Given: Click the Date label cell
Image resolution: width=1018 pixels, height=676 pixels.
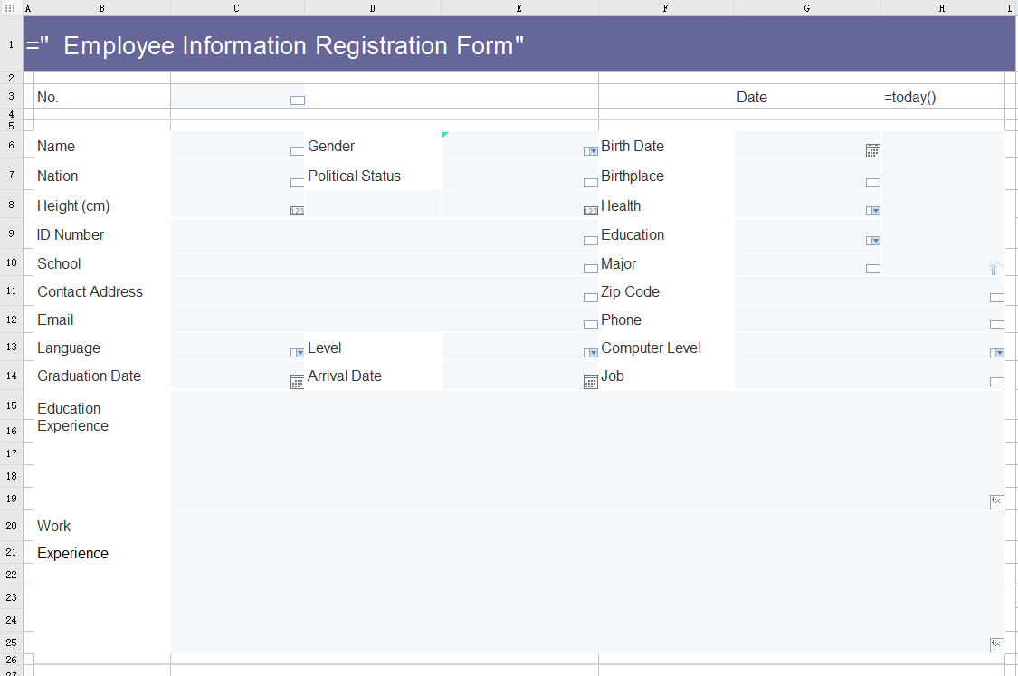Looking at the screenshot, I should [x=751, y=97].
